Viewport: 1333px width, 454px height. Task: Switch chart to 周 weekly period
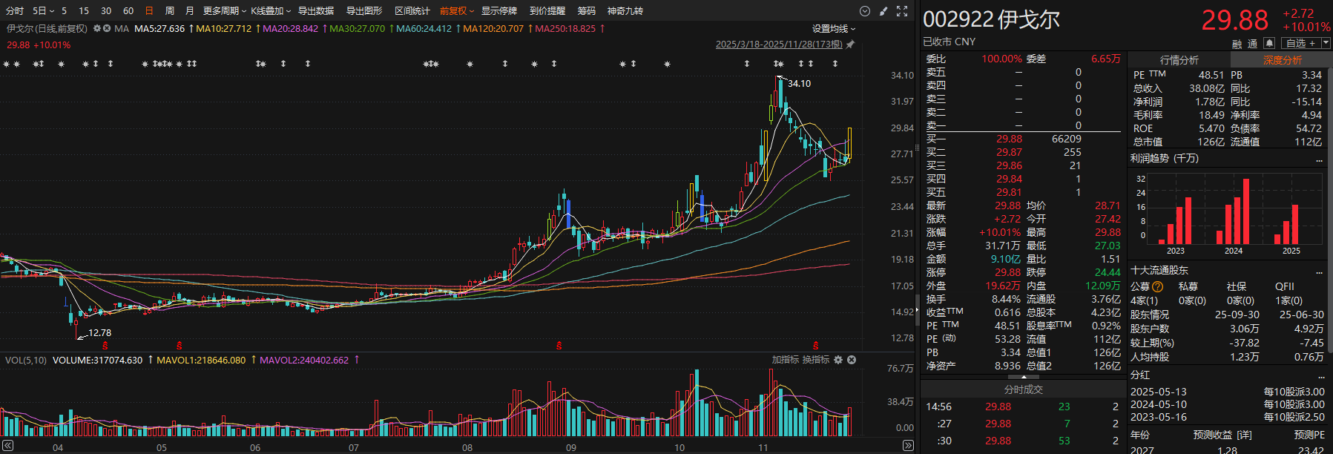(x=169, y=11)
